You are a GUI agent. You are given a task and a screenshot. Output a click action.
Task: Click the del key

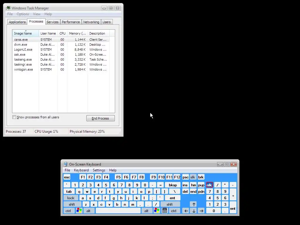(x=185, y=192)
